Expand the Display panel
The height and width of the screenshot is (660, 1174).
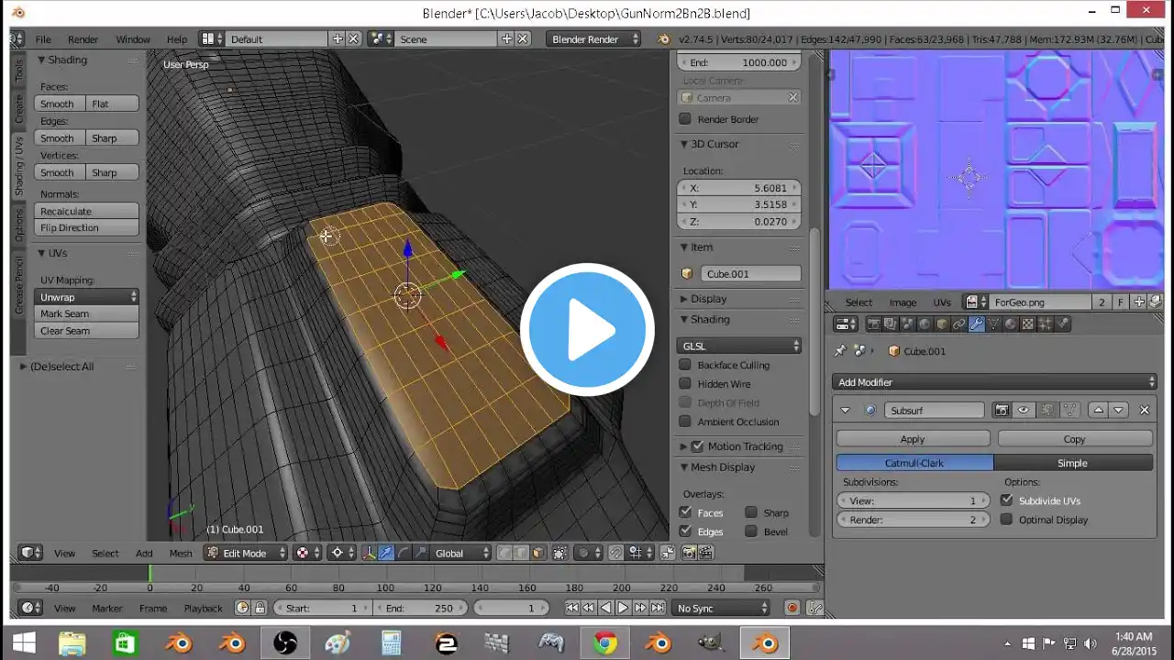(740, 299)
